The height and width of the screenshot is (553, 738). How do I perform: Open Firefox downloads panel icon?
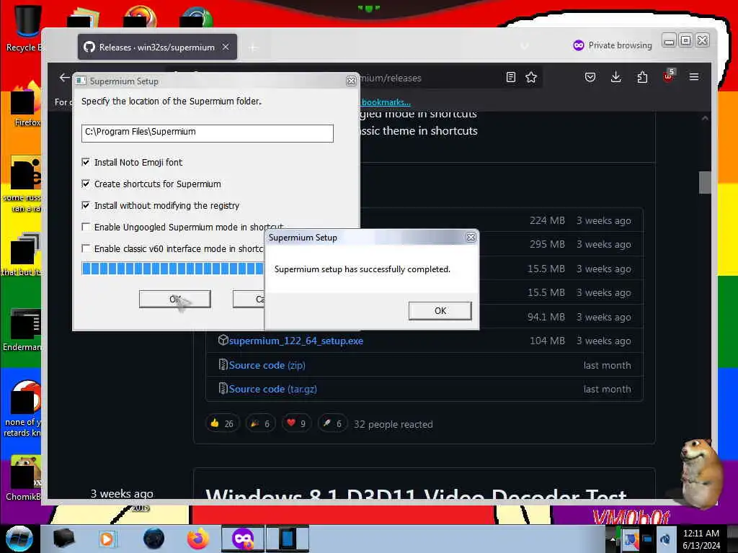(x=615, y=77)
